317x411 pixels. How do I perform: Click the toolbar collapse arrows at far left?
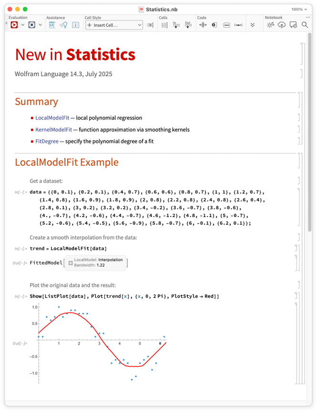pyautogui.click(x=6, y=23)
